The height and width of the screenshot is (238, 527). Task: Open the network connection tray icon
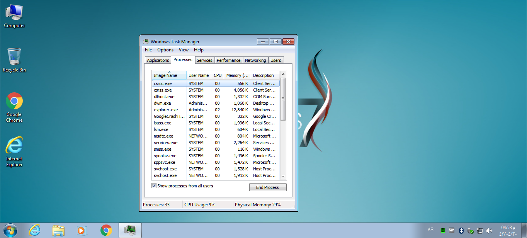[480, 230]
